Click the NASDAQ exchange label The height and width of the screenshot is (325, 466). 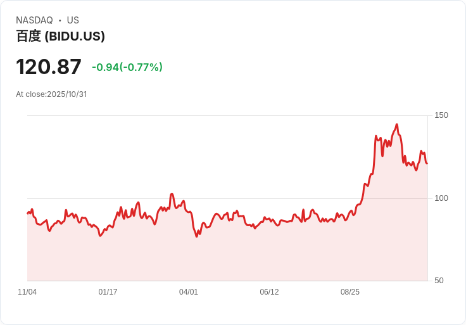click(34, 20)
